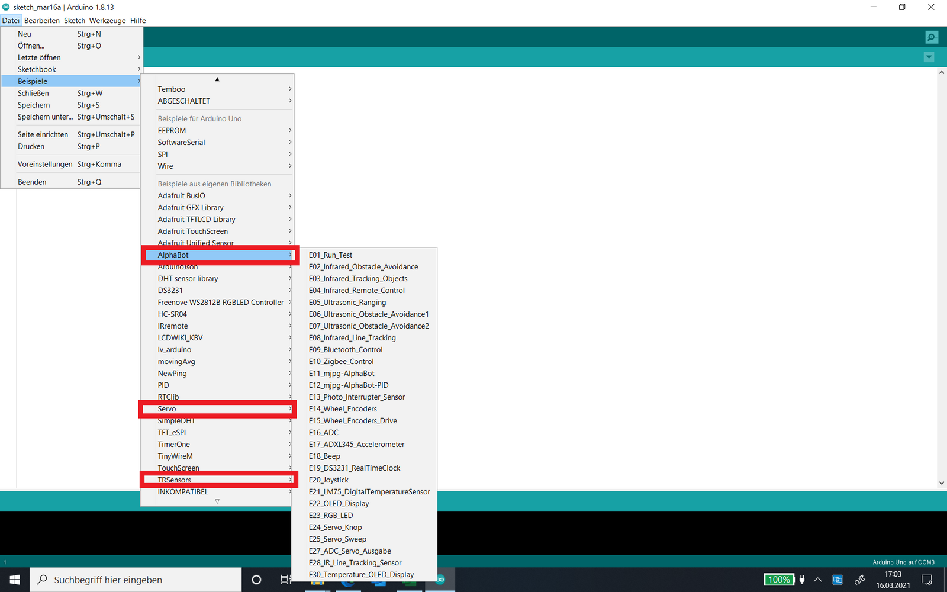947x592 pixels.
Task: Click the Windows Start button
Action: pyautogui.click(x=15, y=580)
